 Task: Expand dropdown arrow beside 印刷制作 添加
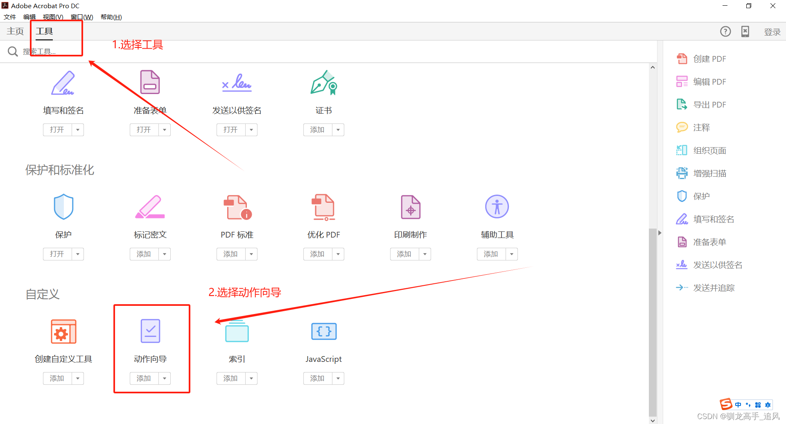pyautogui.click(x=425, y=254)
